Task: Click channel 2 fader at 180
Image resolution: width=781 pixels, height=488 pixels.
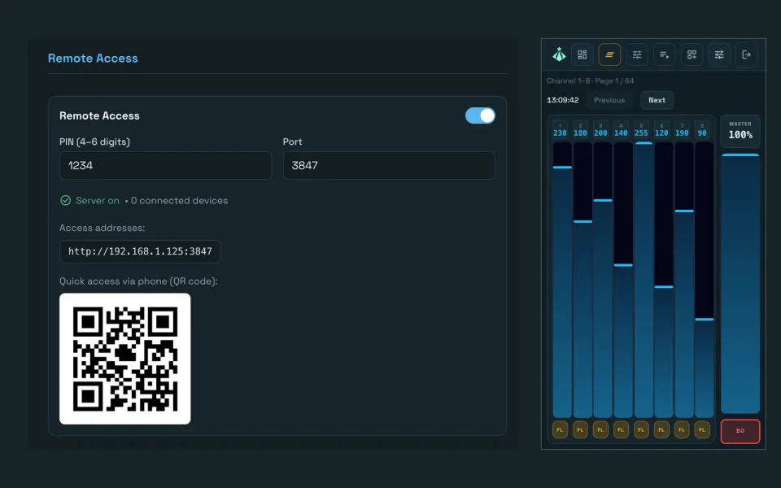Action: coord(582,280)
